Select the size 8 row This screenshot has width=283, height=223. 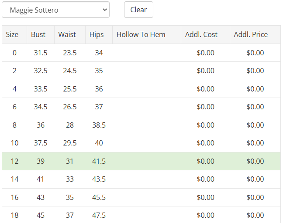click(x=14, y=125)
